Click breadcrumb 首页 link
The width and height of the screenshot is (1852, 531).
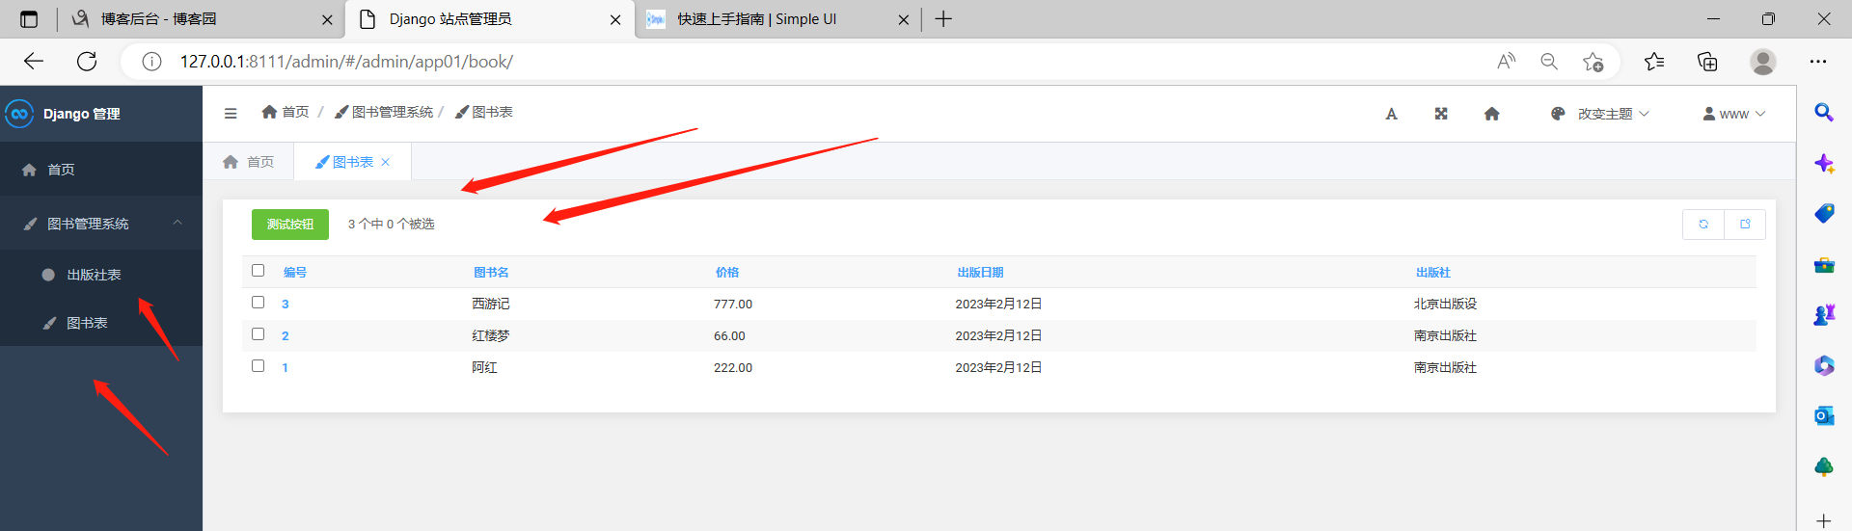[x=286, y=113]
